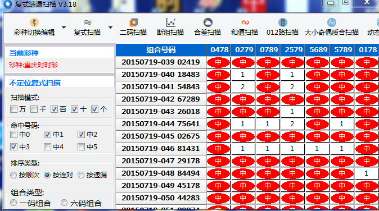Uncheck the 个 position checkbox
Viewport: 379px width, 211px height.
click(x=94, y=109)
